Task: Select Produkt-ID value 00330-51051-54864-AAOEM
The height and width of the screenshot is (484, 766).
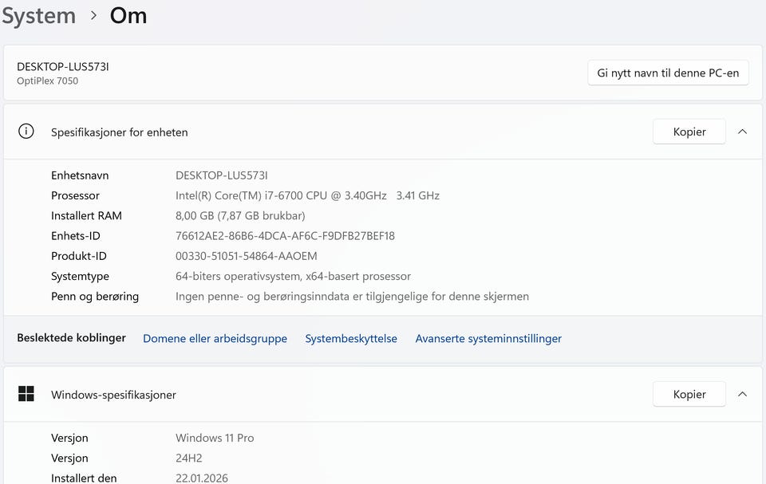Action: click(x=247, y=256)
